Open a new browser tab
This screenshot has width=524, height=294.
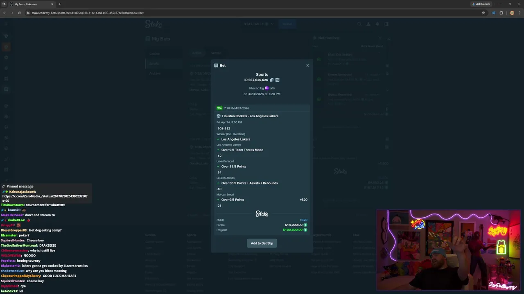point(60,4)
